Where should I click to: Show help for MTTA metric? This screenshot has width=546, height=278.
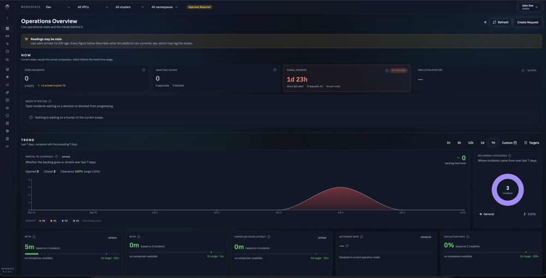click(x=139, y=237)
